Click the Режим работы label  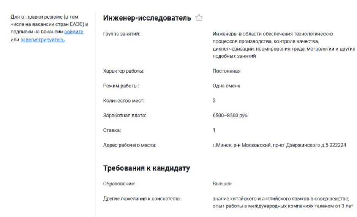click(x=121, y=86)
